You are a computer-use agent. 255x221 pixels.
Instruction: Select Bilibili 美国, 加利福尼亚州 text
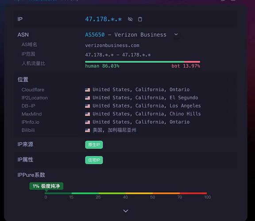pyautogui.click(x=114, y=130)
